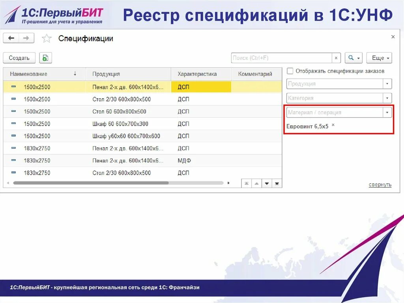
Task: Go back with the left arrow button
Action: tap(11, 38)
